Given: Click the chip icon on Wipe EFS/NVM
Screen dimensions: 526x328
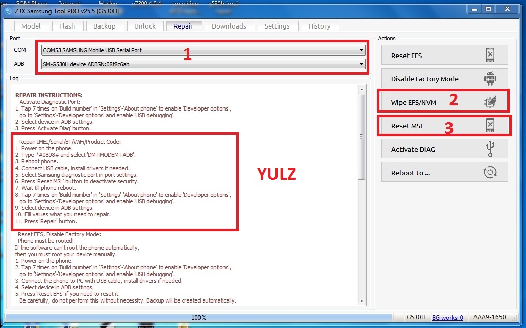Looking at the screenshot, I should tap(490, 102).
